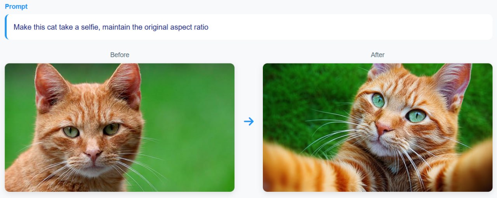Image resolution: width=497 pixels, height=198 pixels.
Task: Click the blue accent bar of the prompt box
Action: [6, 27]
